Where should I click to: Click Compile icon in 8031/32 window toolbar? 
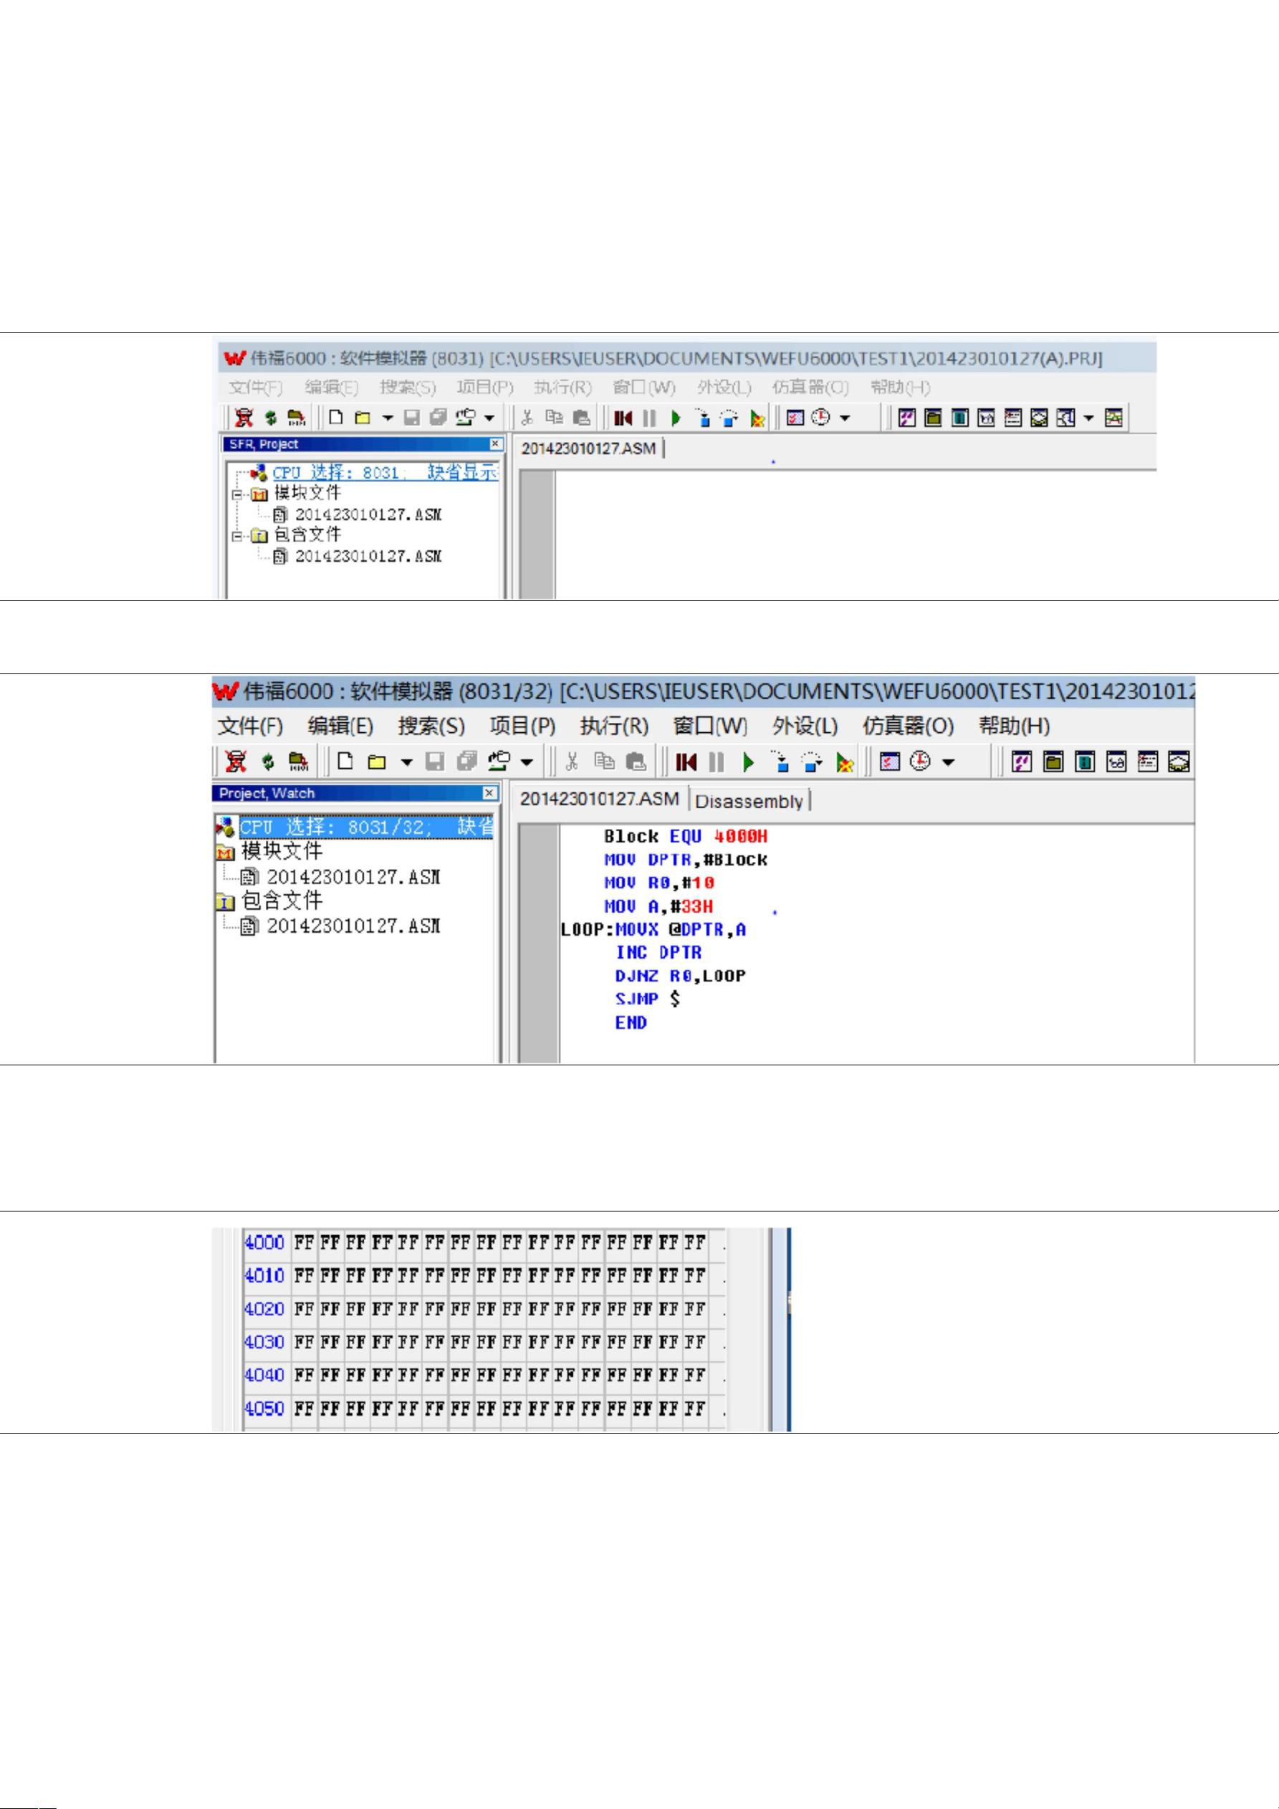(x=236, y=761)
